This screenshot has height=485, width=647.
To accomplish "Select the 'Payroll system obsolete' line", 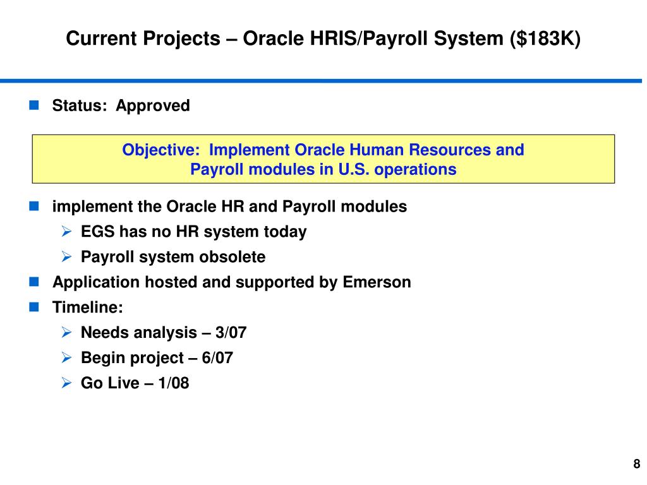I will 173,257.
